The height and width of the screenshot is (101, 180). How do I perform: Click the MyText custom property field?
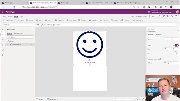point(171,63)
